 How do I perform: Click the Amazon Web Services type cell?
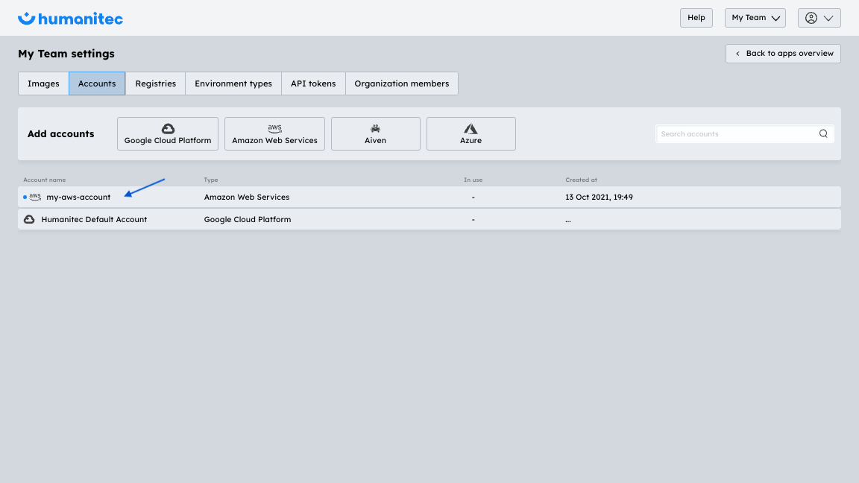pyautogui.click(x=247, y=197)
